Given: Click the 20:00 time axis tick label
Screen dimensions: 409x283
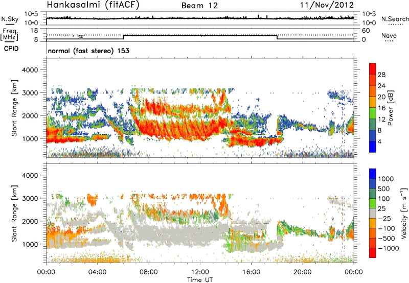Looking at the screenshot, I should (302, 272).
